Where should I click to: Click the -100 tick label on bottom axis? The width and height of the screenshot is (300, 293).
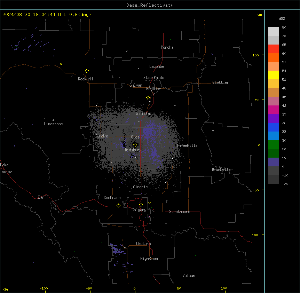point(44,288)
